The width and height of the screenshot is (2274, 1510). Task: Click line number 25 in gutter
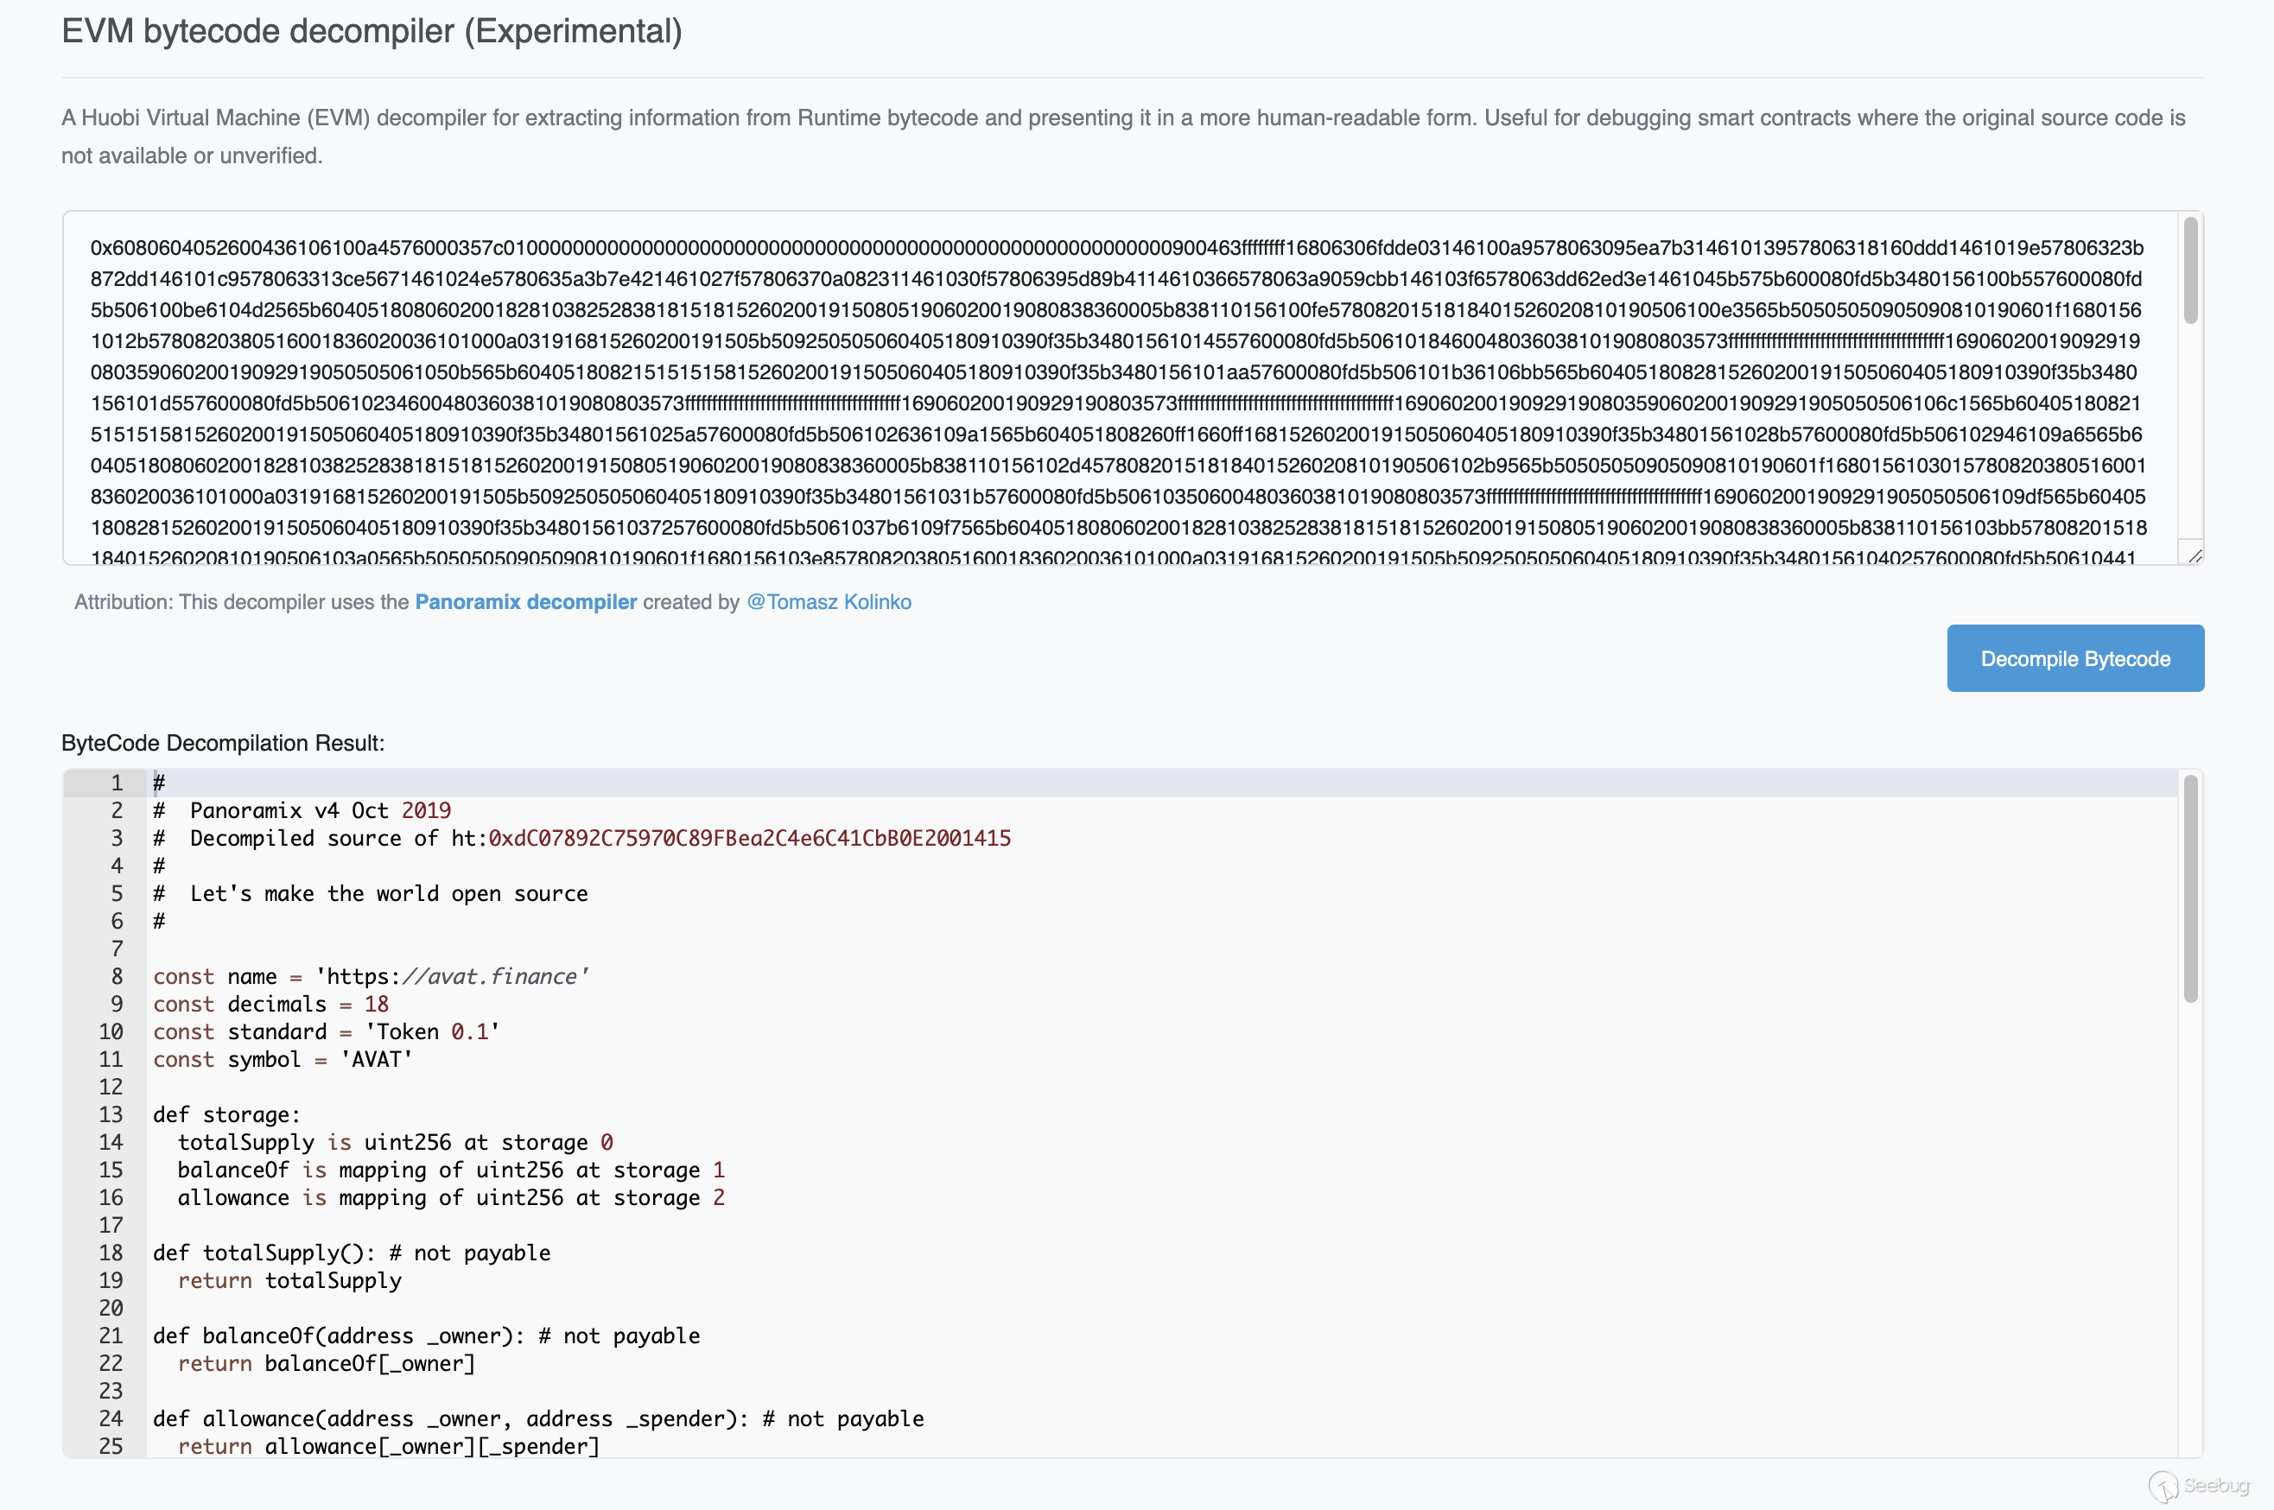coord(111,1445)
